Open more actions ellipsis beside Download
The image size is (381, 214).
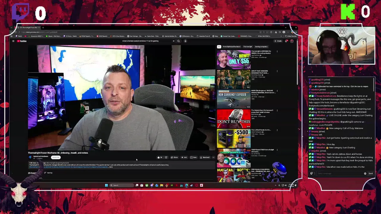pyautogui.click(x=213, y=157)
